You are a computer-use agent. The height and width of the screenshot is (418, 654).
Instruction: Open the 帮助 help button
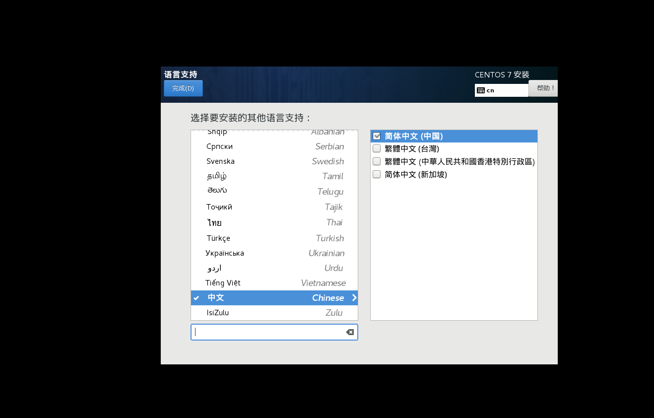click(x=543, y=88)
